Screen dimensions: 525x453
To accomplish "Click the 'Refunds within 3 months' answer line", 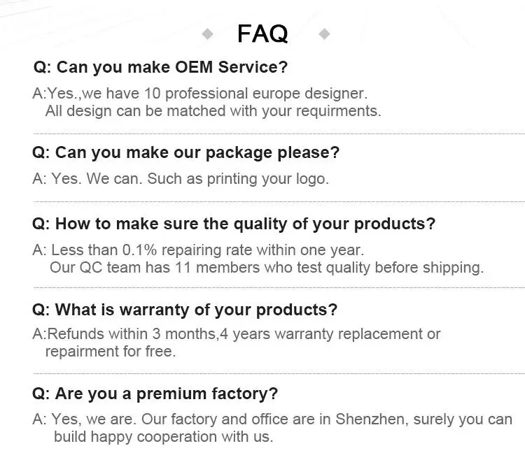I will [x=237, y=334].
